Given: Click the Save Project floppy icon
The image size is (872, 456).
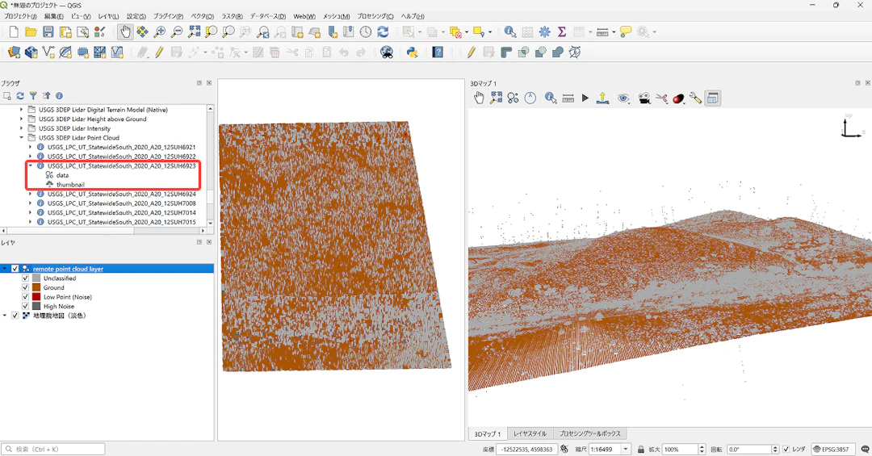Looking at the screenshot, I should (48, 32).
